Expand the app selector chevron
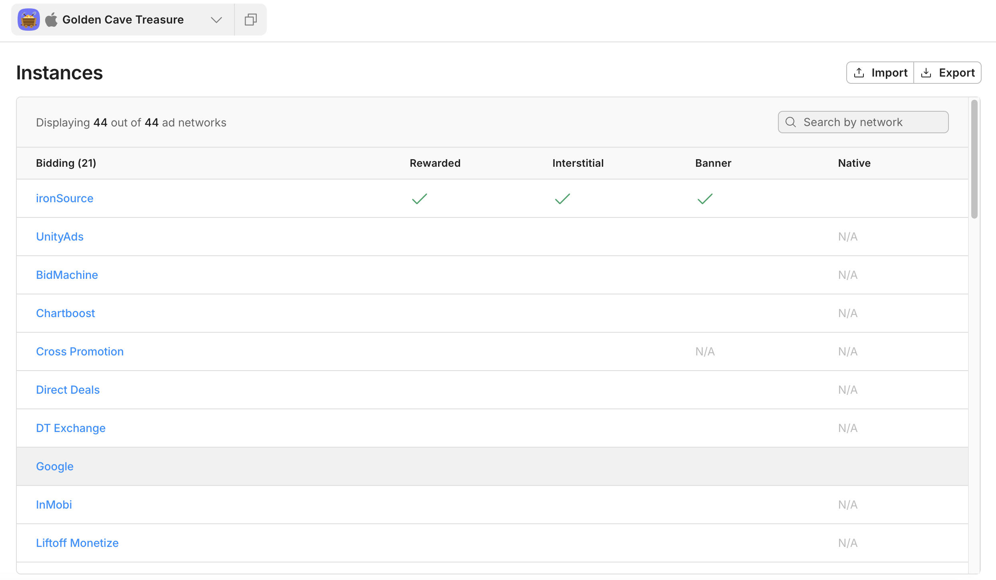996x580 pixels. pos(216,20)
